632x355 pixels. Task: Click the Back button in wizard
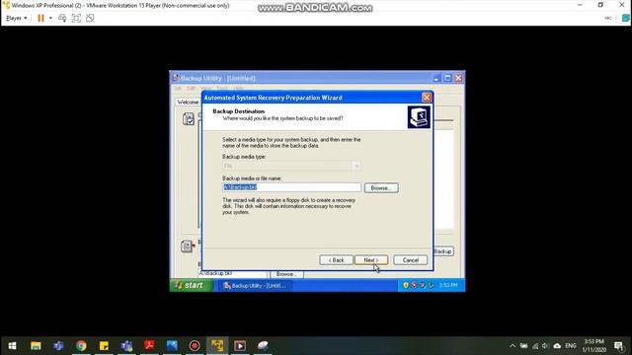click(x=336, y=260)
